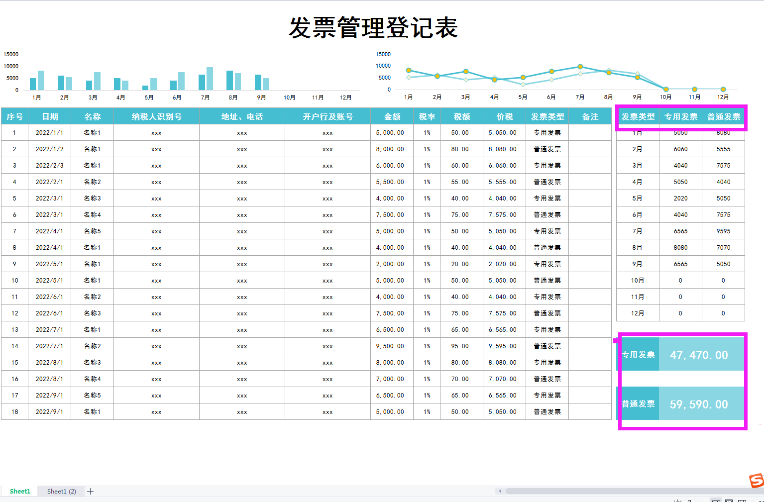Select the date cell 2022/2/3
The width and height of the screenshot is (764, 502).
pyautogui.click(x=50, y=166)
